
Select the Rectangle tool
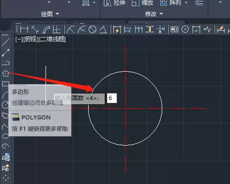[x=6, y=84]
